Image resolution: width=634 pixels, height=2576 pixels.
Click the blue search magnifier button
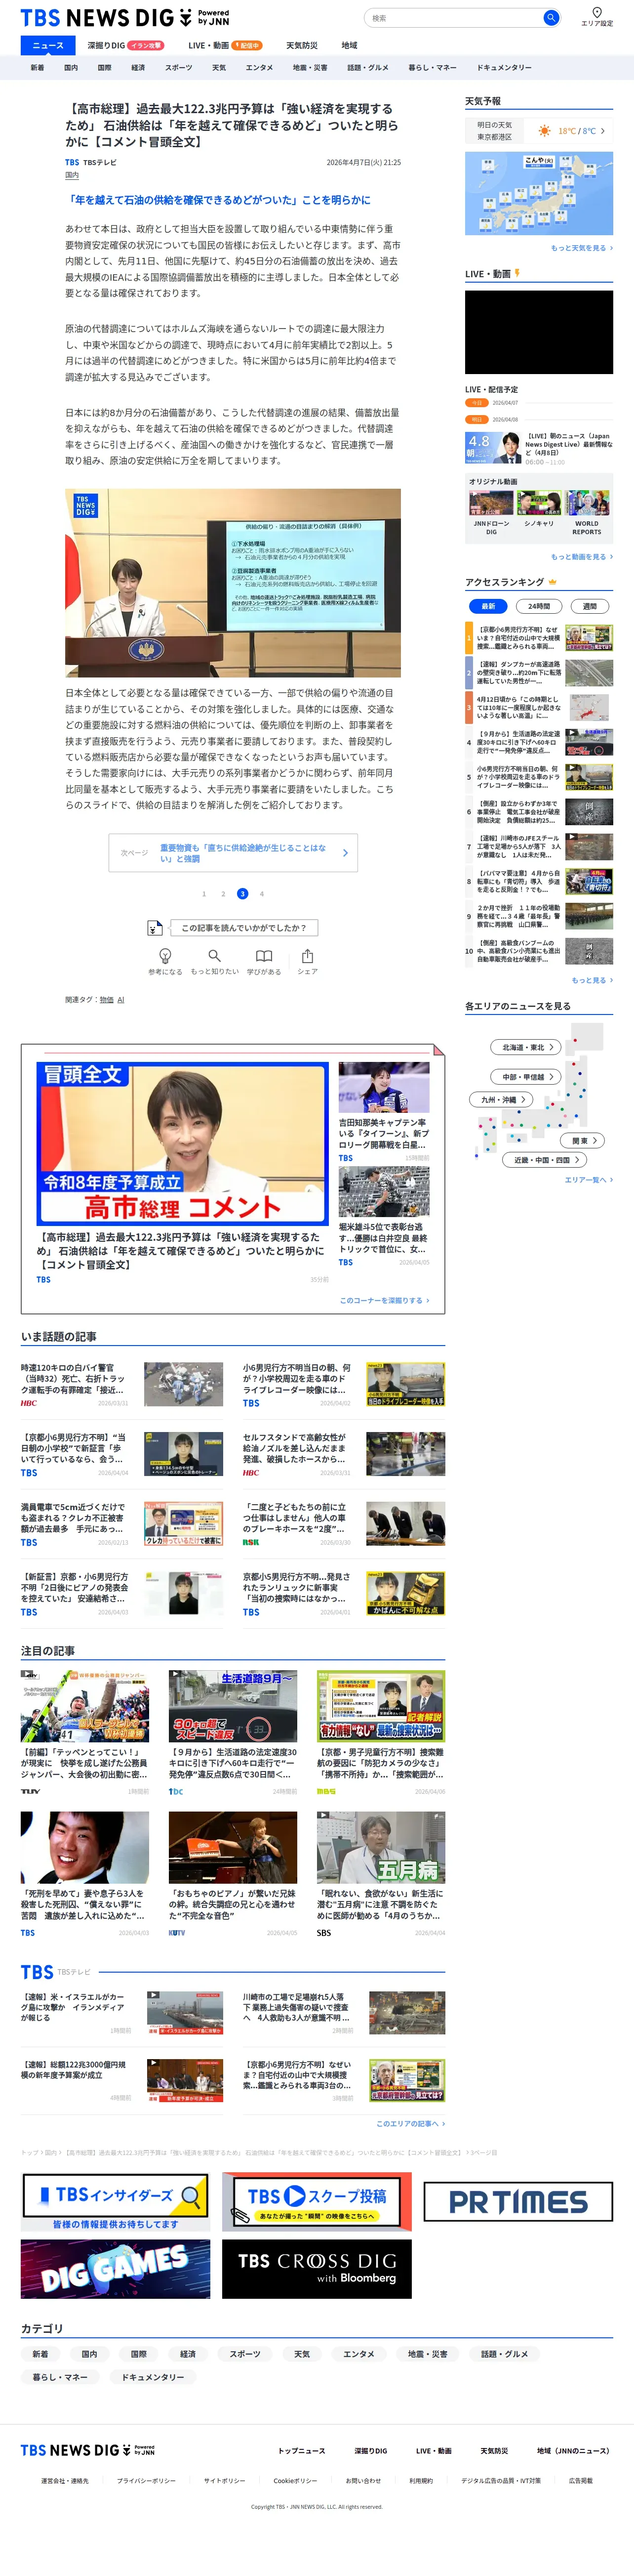point(550,18)
